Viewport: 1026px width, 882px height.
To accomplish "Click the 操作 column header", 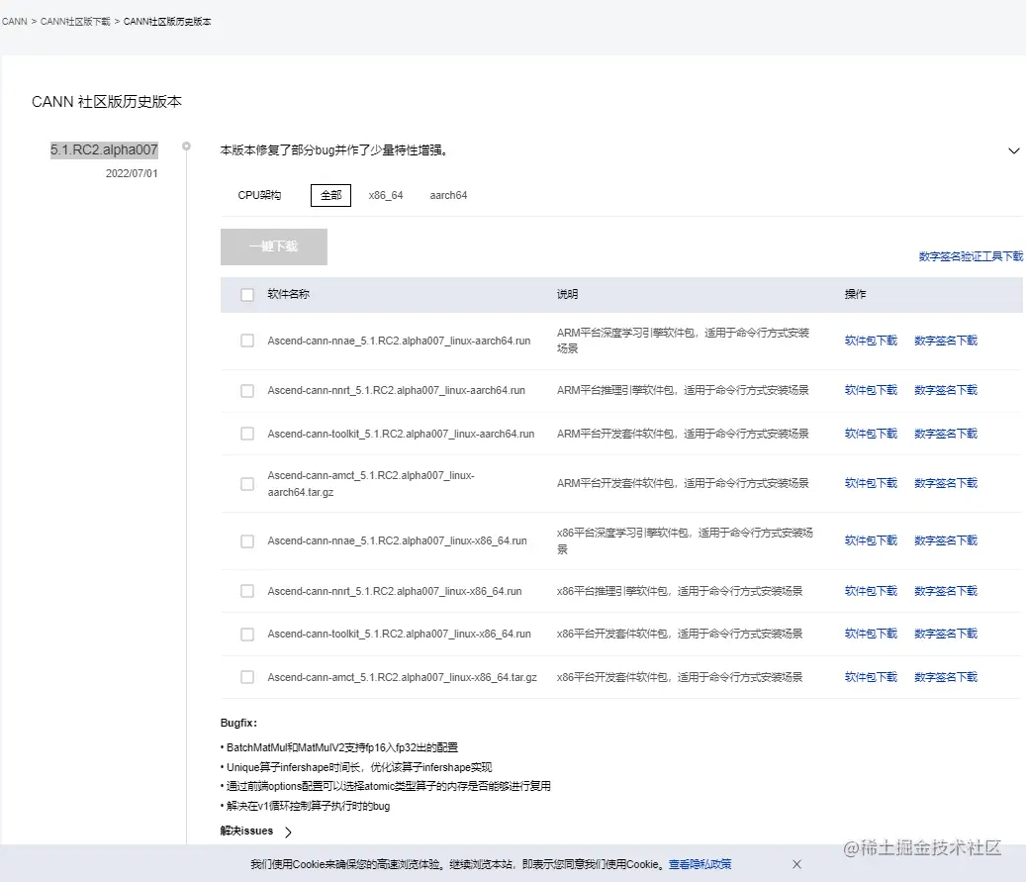I will [x=855, y=295].
